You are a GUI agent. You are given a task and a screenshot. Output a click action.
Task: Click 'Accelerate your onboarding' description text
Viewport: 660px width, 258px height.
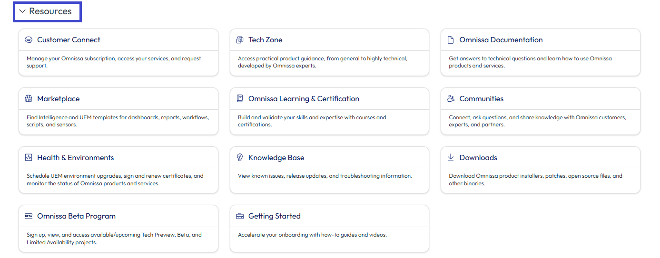click(312, 235)
